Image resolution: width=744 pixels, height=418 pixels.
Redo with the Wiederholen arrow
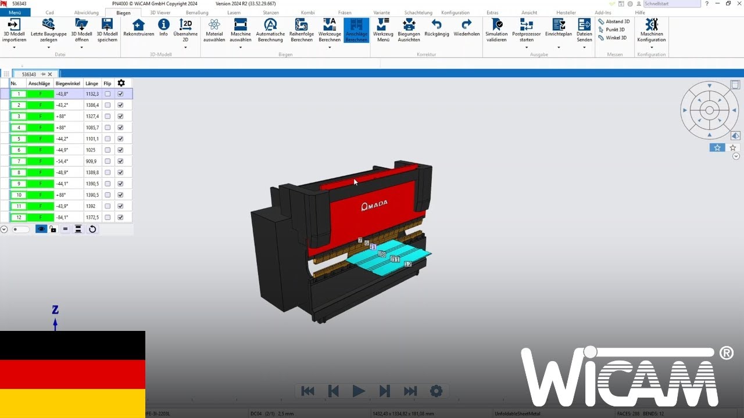pyautogui.click(x=466, y=28)
